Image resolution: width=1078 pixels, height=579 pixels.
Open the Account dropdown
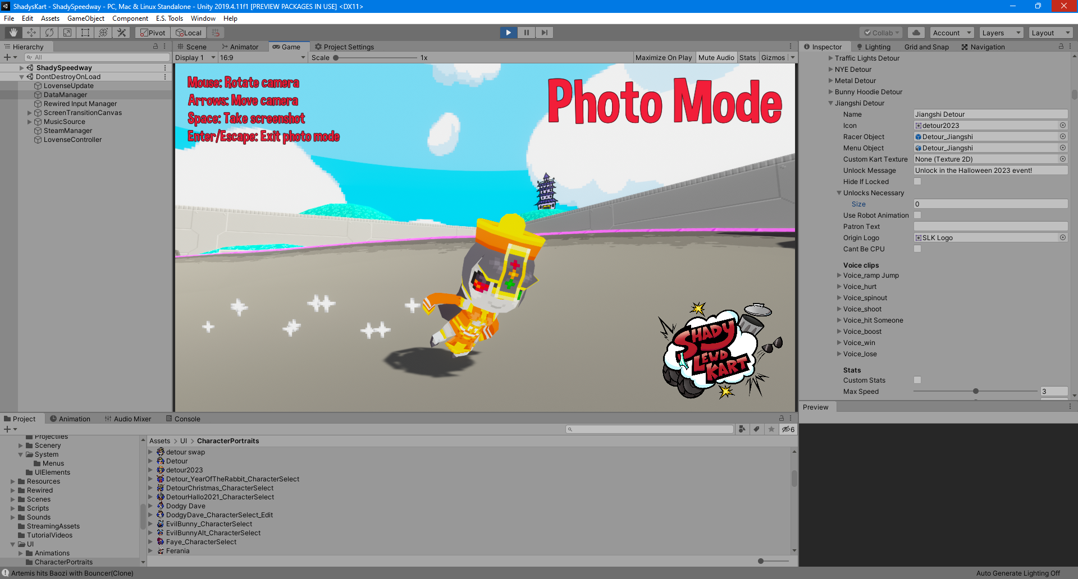click(x=952, y=33)
